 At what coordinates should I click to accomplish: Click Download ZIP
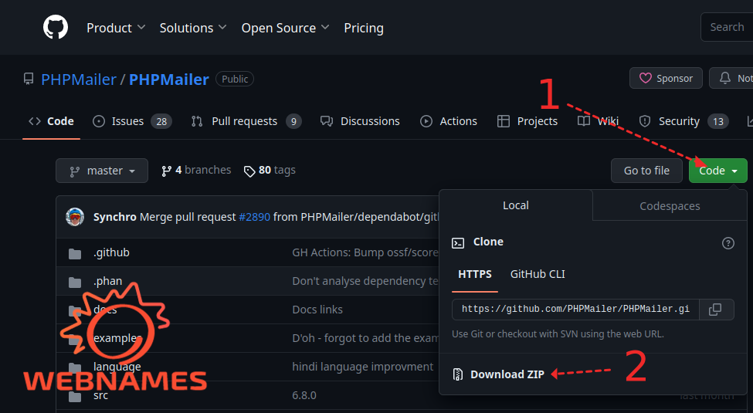(x=498, y=374)
